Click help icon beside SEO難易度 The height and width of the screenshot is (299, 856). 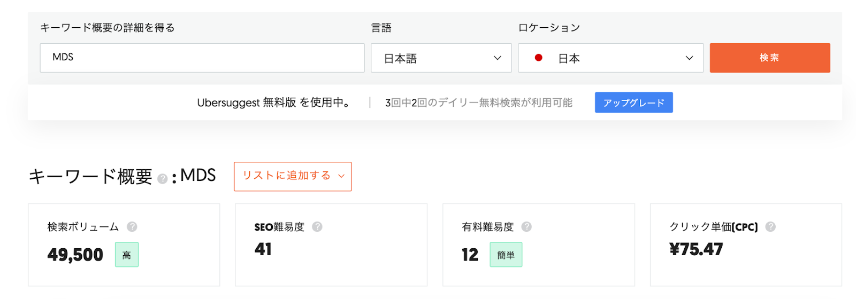(x=317, y=227)
